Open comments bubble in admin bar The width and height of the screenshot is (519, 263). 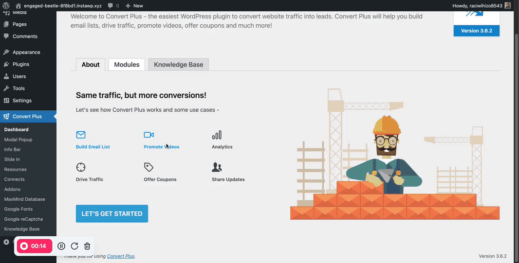(113, 6)
